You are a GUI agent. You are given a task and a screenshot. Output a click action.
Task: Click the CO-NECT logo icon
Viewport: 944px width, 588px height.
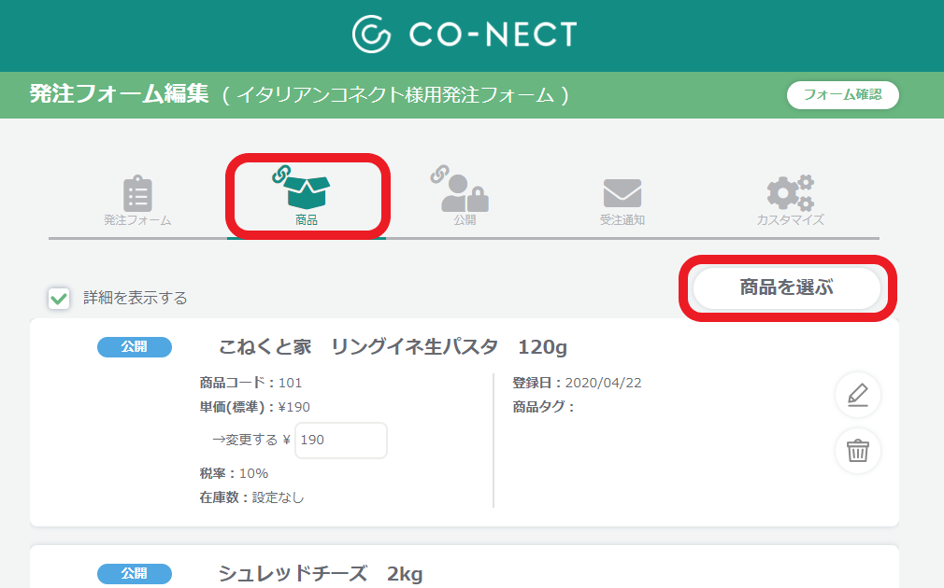(371, 35)
